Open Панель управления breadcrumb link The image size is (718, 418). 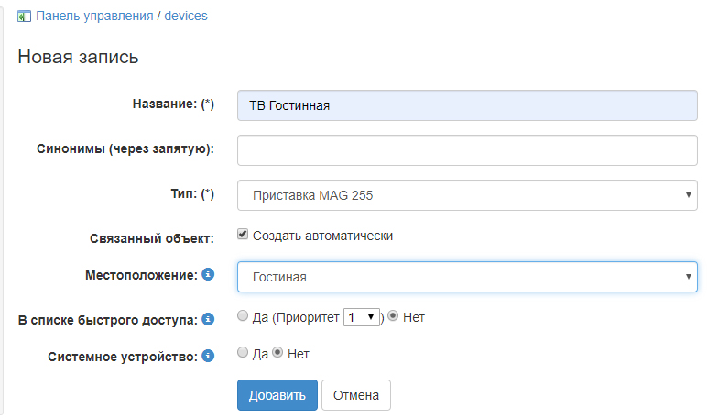[x=94, y=16]
